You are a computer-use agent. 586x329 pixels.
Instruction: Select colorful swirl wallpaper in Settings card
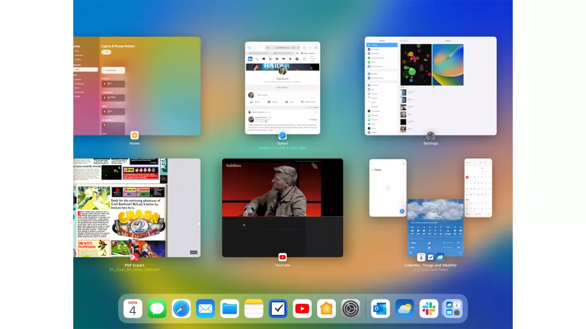pos(448,65)
